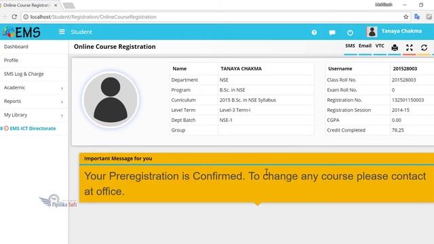Click the user avatar in header
Viewport: 434px width, 244px height.
point(372,32)
